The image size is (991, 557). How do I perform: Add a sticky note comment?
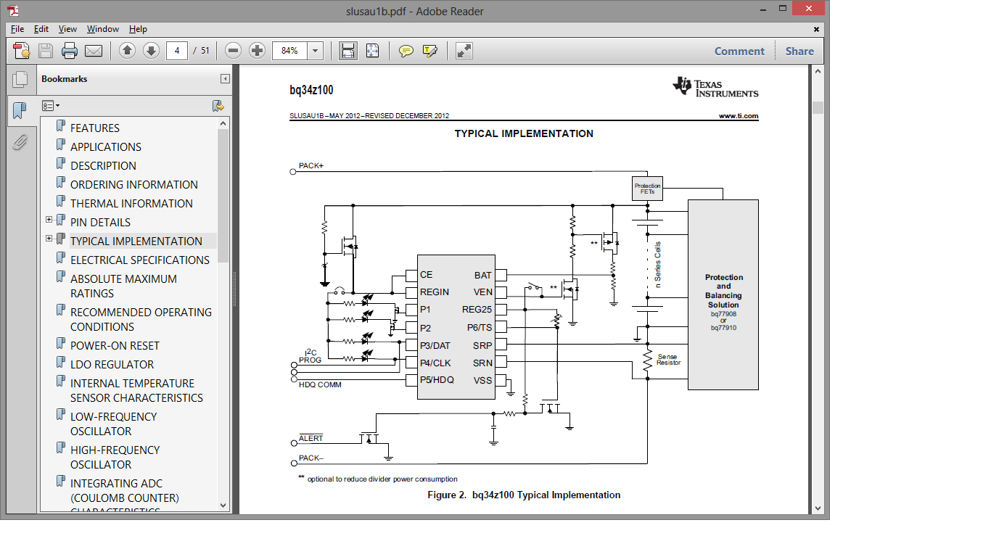tap(406, 51)
